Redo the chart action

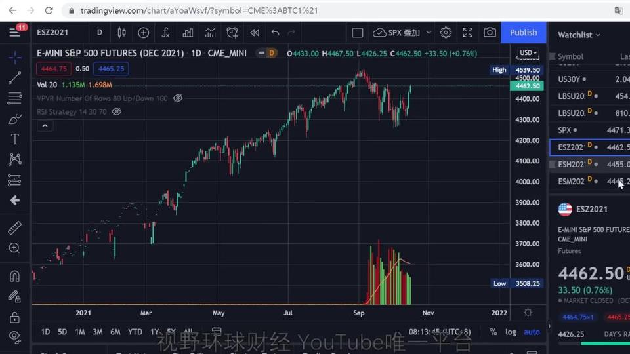click(x=291, y=33)
